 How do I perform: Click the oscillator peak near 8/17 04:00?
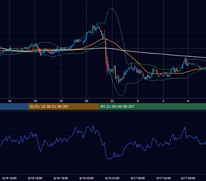click(185, 127)
